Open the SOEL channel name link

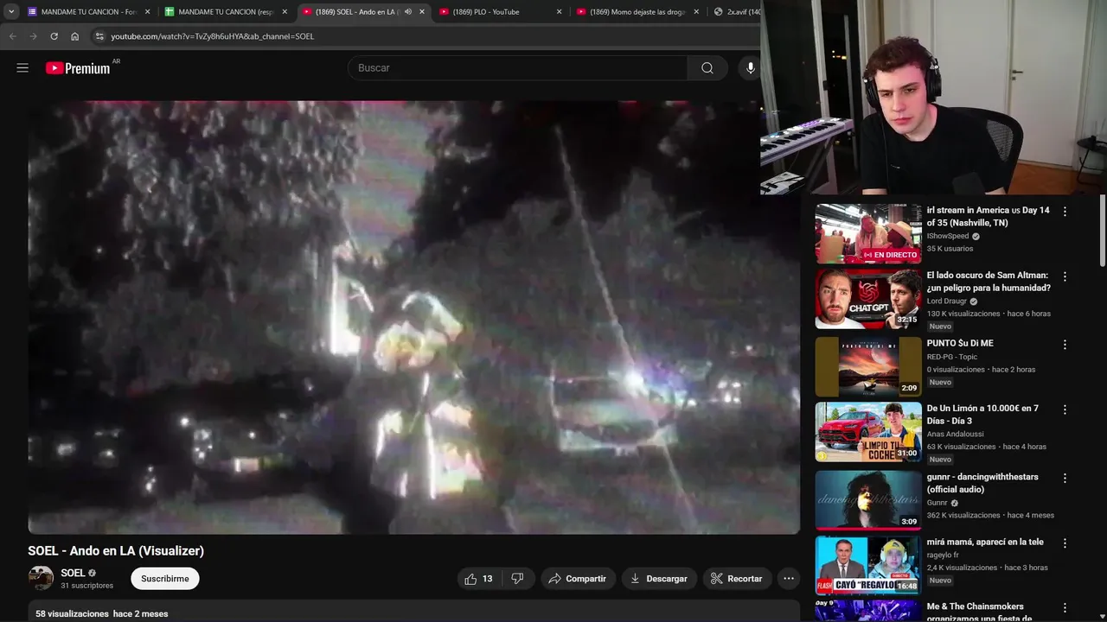(73, 573)
